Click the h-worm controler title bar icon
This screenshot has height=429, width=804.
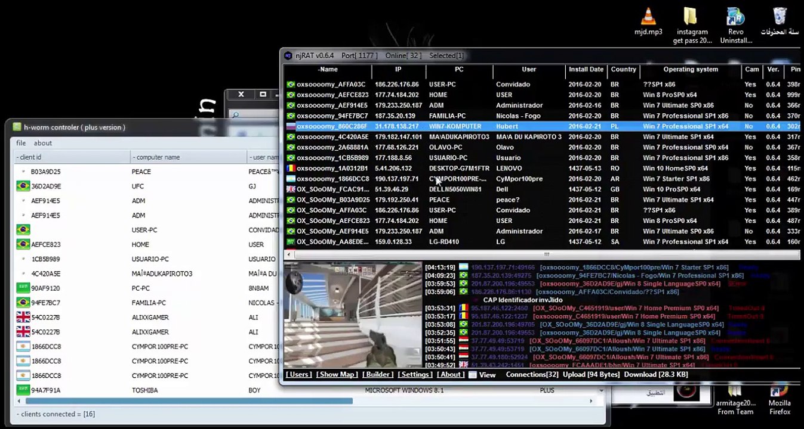[x=17, y=127]
